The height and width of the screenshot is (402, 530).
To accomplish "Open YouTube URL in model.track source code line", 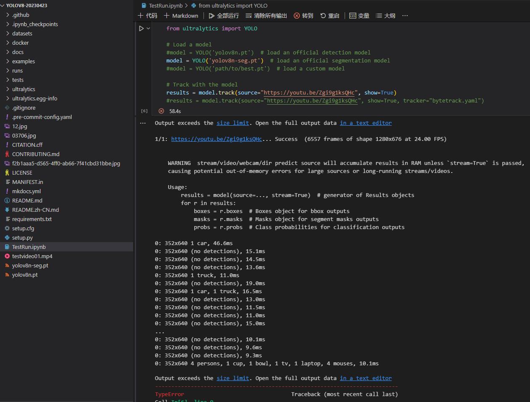I will coord(309,92).
